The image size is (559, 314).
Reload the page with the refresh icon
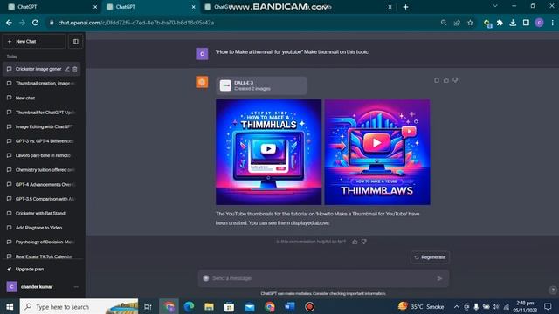click(35, 23)
